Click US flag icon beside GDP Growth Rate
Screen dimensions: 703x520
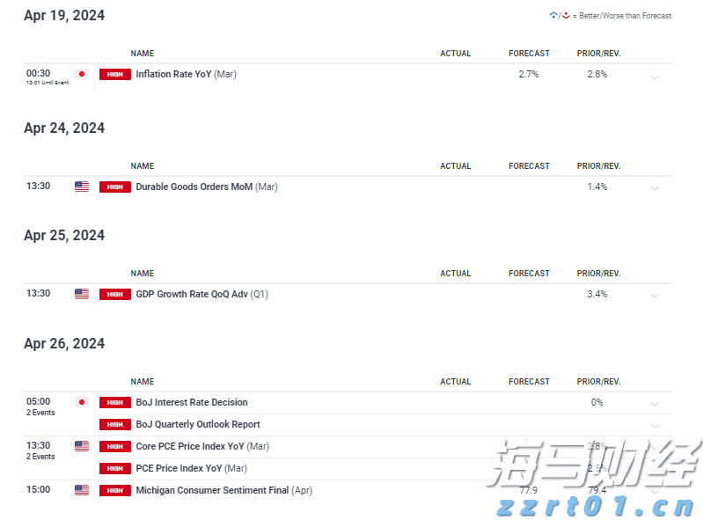tap(82, 294)
